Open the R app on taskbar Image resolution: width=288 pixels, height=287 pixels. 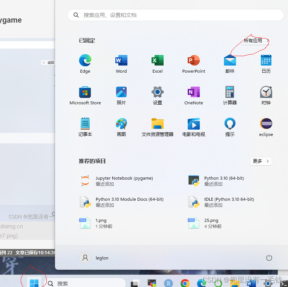click(169, 283)
